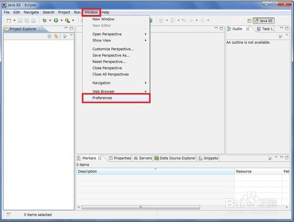
Task: Select Reset Perspective... entry
Action: [x=116, y=61]
